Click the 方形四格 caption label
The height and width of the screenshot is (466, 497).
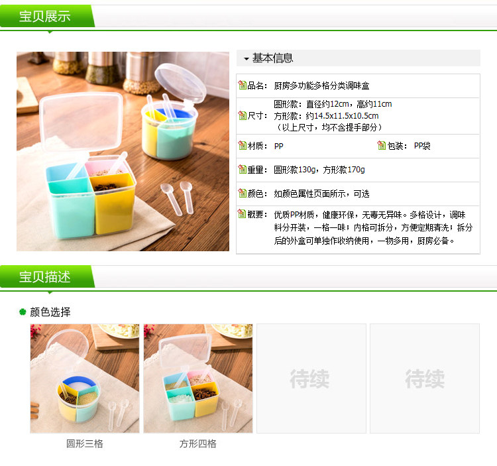[198, 443]
